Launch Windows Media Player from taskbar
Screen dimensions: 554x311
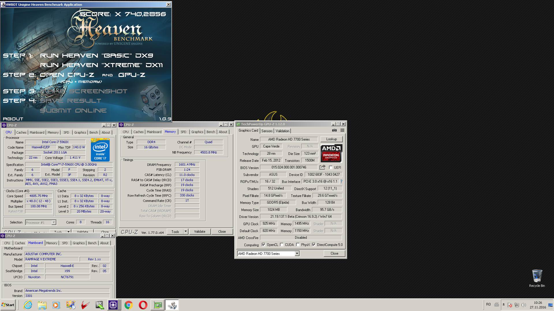coord(56,305)
